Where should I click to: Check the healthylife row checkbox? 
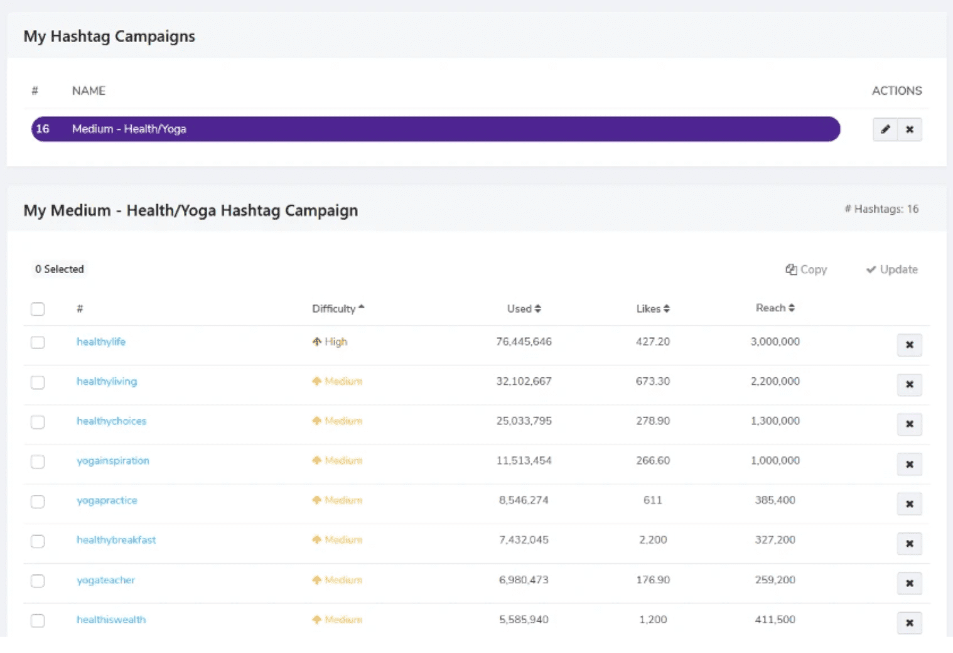38,342
